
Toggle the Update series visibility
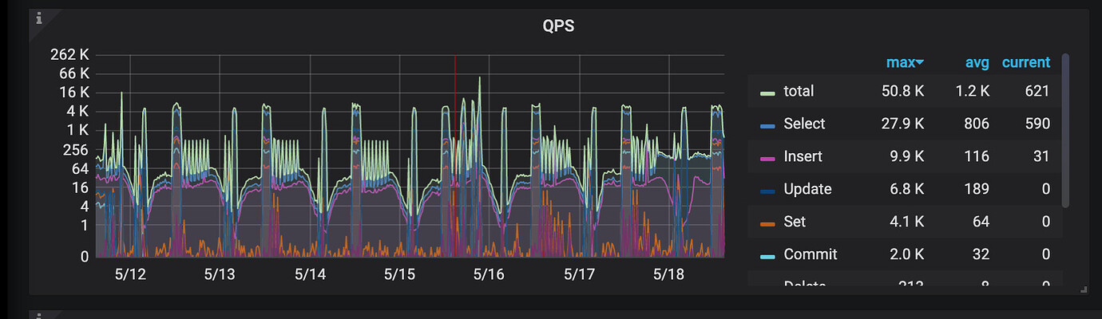807,189
